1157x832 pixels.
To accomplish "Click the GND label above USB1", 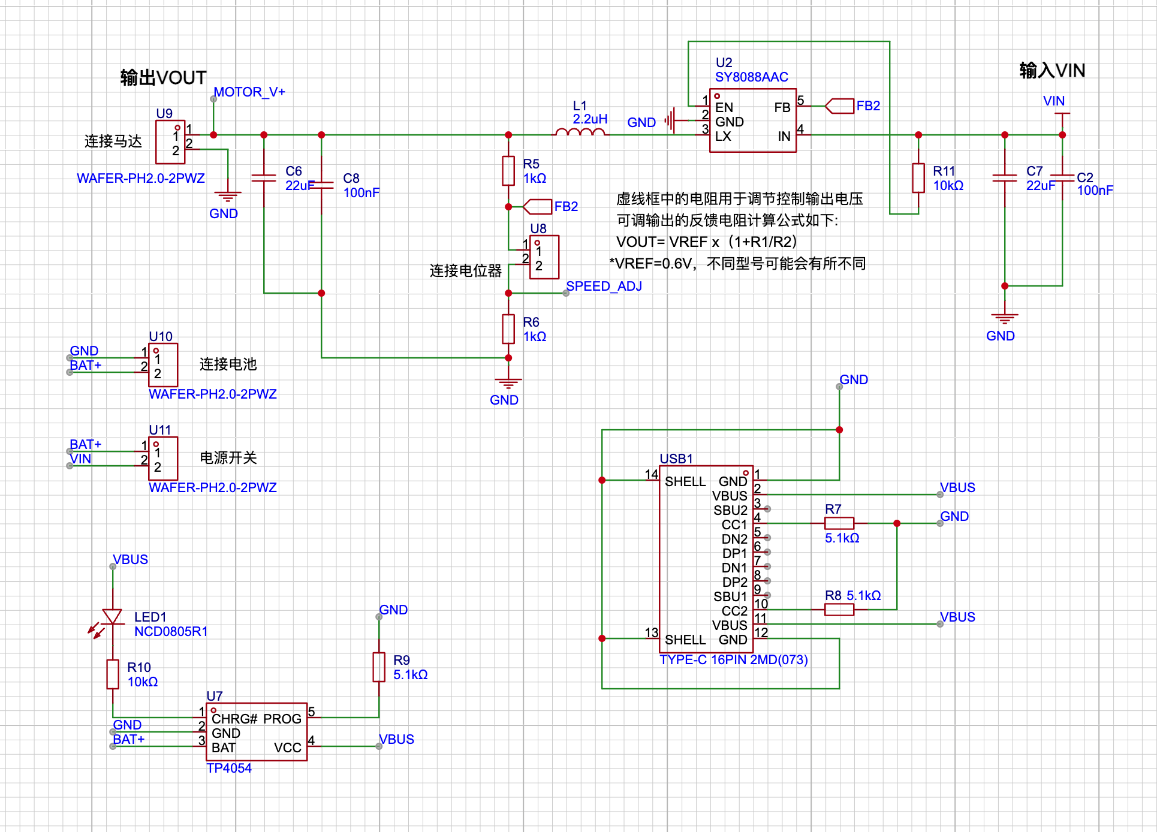I will (x=854, y=379).
